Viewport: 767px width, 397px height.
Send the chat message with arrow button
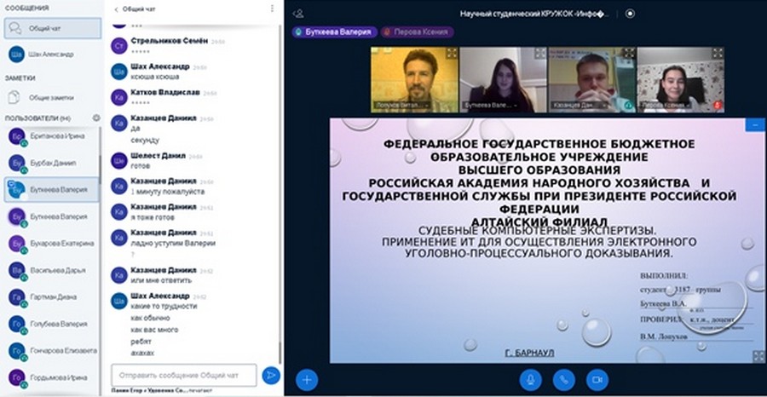tap(270, 375)
